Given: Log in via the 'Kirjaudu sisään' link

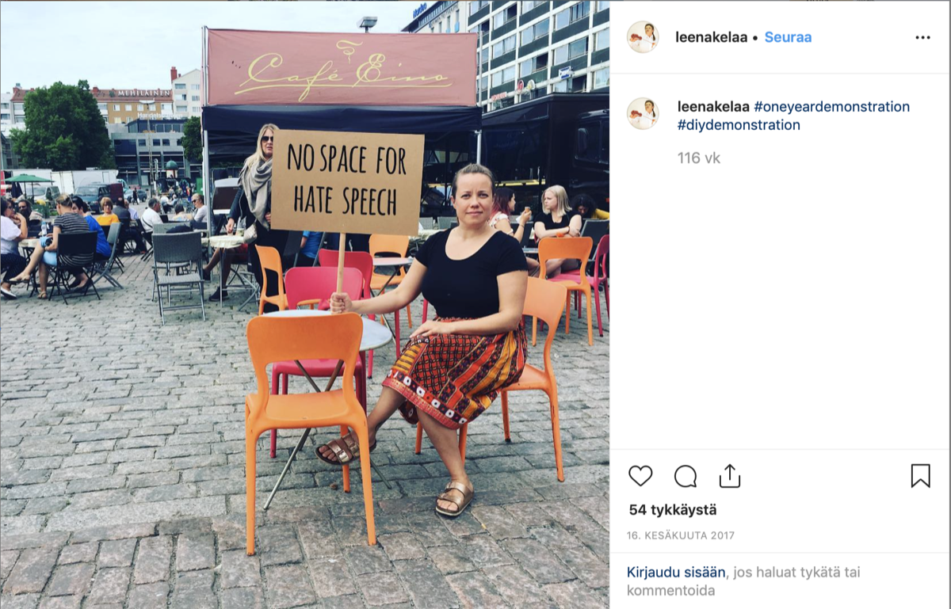Looking at the screenshot, I should tap(678, 572).
